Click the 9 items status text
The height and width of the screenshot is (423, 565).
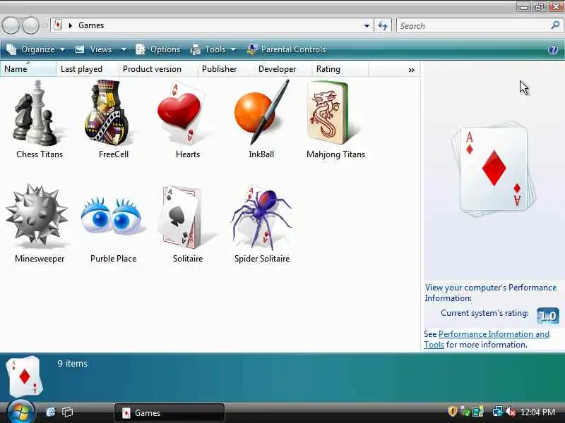pyautogui.click(x=73, y=364)
